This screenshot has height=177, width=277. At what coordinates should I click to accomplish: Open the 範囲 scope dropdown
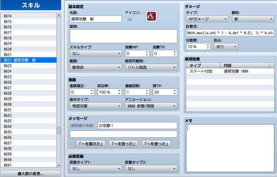[96, 67]
